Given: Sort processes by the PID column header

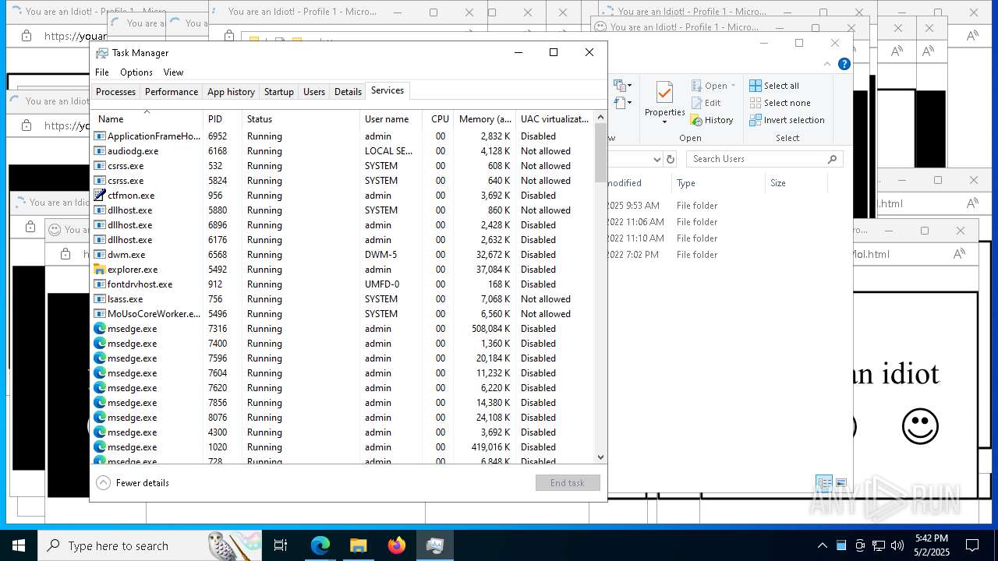Looking at the screenshot, I should point(222,119).
